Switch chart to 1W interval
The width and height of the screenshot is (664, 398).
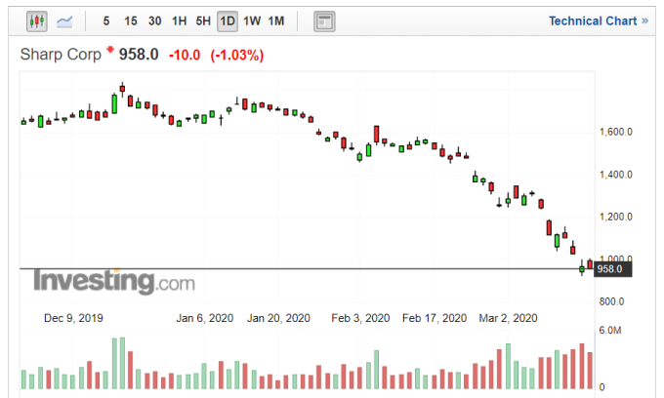252,21
